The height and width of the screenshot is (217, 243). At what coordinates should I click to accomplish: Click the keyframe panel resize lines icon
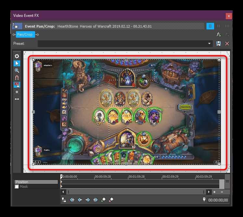click(227, 181)
